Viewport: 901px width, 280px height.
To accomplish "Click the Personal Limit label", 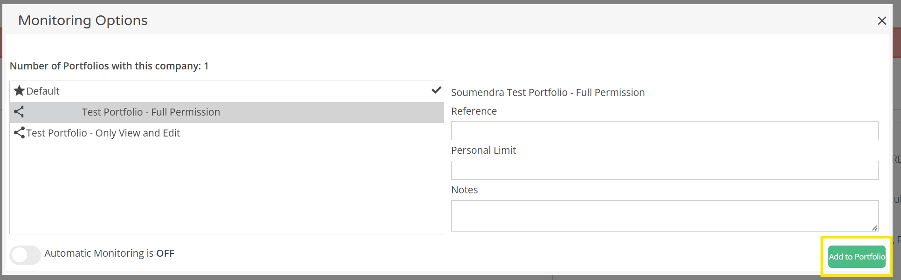I will [x=483, y=150].
